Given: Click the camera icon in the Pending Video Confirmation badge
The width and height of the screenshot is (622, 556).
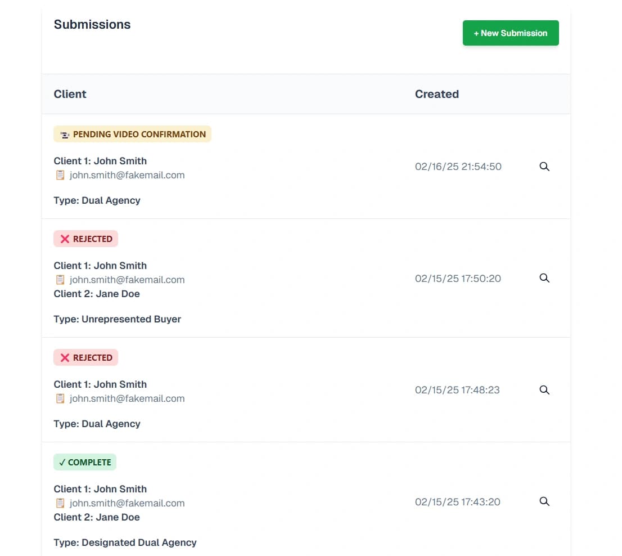Looking at the screenshot, I should [x=65, y=134].
